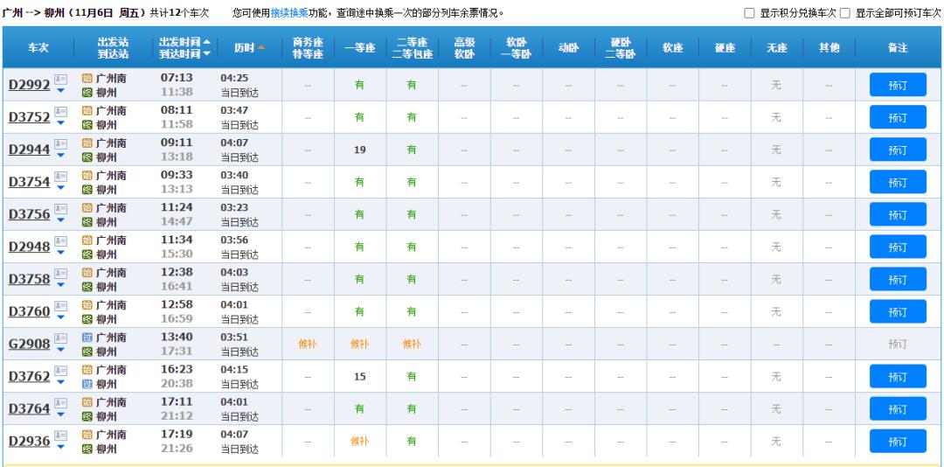Book train D2936 with 预订 button

pyautogui.click(x=898, y=442)
